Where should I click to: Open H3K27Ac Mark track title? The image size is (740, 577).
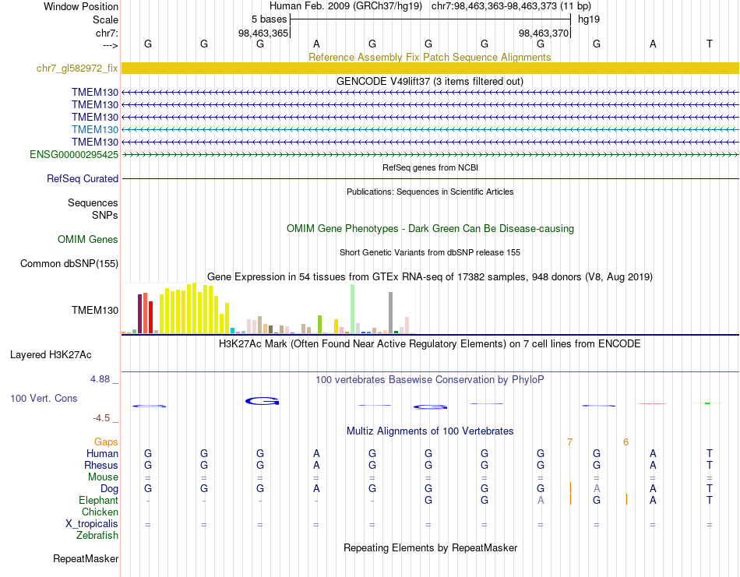tap(430, 343)
